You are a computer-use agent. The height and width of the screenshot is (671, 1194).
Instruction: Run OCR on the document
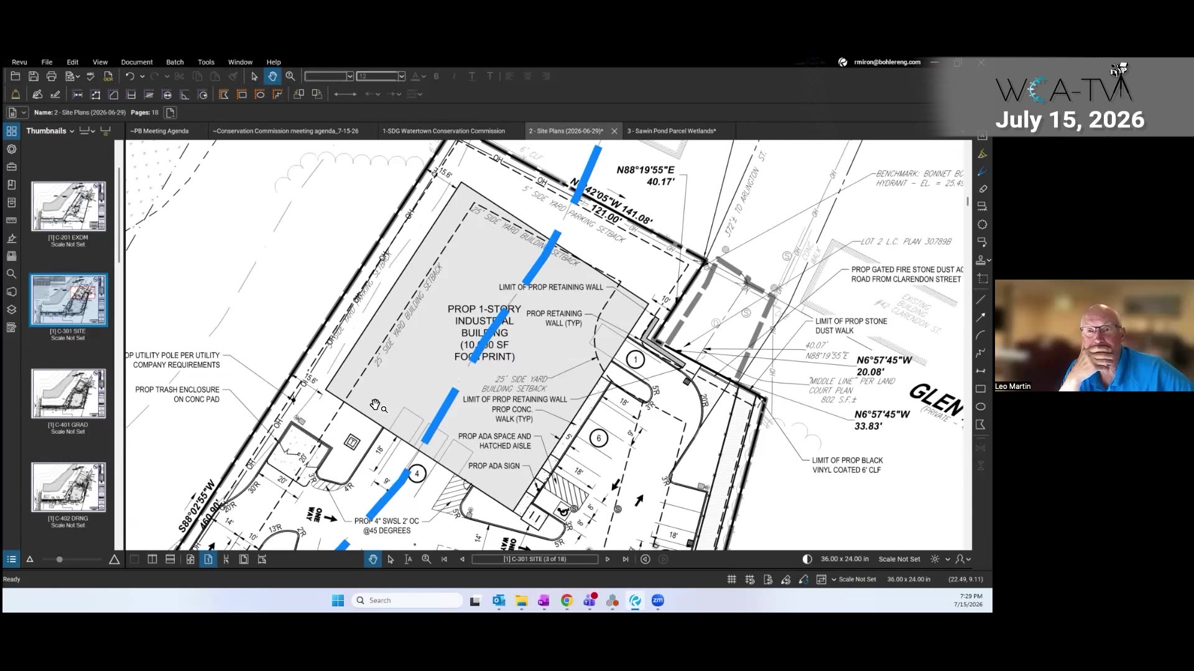pos(108,76)
